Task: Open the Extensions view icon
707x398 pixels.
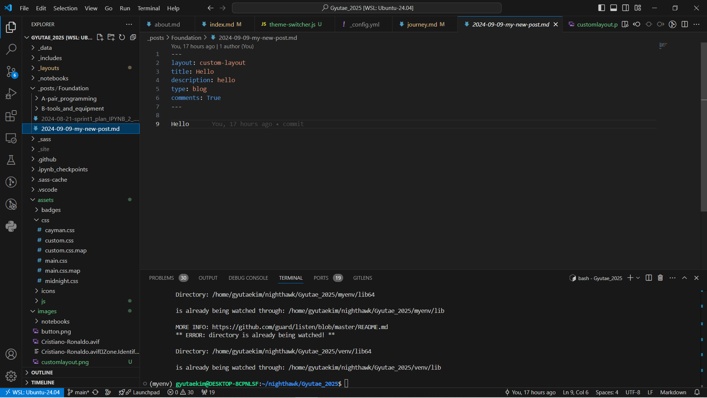Action: pyautogui.click(x=11, y=116)
